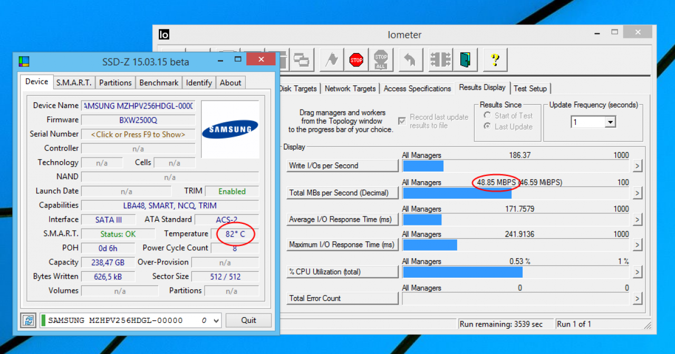Maximize the Iometer window
Screen dimensions: 675x354
click(614, 32)
